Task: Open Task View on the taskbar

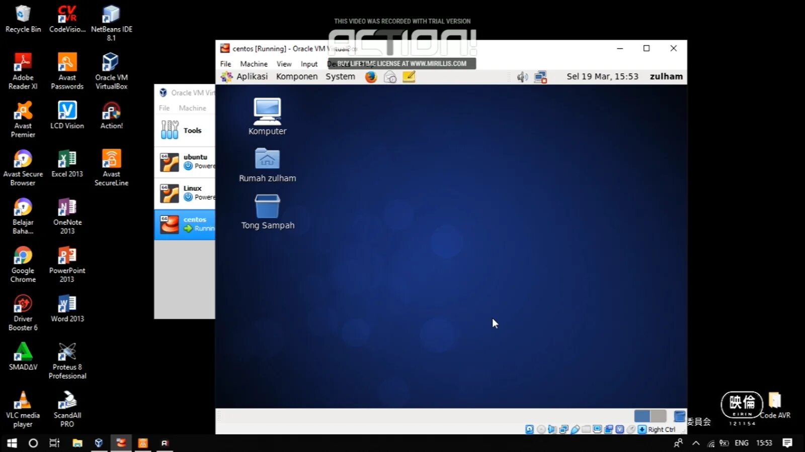Action: (54, 443)
